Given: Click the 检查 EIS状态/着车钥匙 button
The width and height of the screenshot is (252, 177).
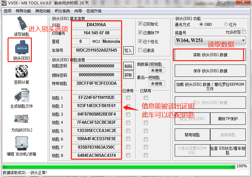Looking at the screenshot, I should 228,150.
